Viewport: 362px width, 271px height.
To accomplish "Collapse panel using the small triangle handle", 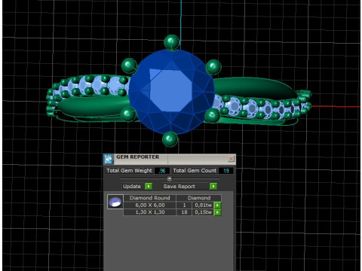I will click(x=170, y=178).
